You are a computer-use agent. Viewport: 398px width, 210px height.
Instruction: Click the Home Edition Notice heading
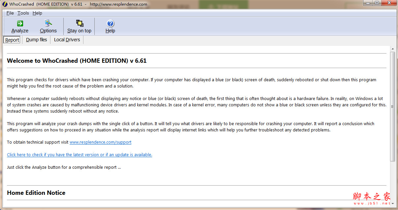pos(36,193)
